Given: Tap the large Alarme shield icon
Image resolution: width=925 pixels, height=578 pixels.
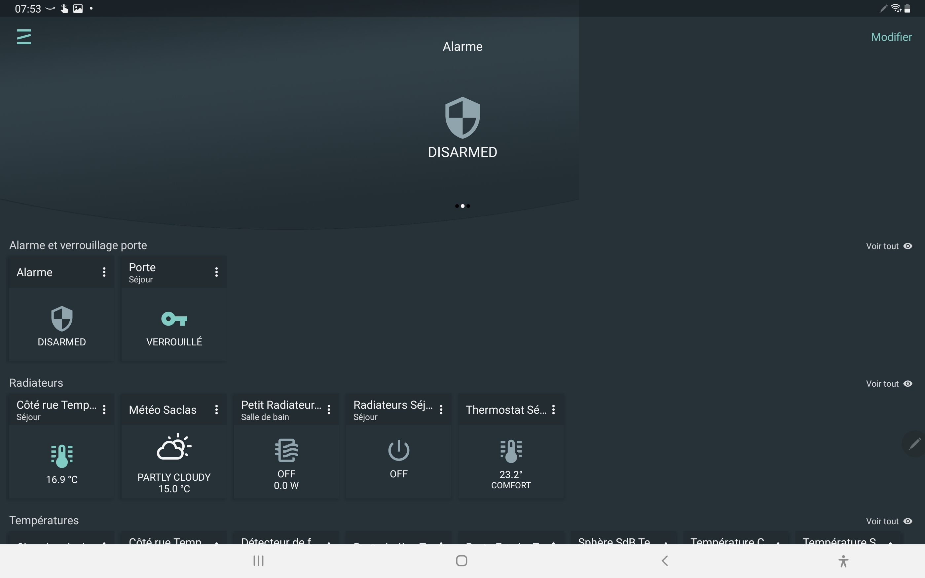Looking at the screenshot, I should point(462,117).
